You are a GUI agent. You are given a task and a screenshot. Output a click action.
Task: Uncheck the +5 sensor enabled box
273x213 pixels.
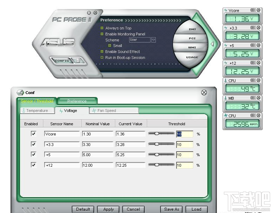click(33, 154)
